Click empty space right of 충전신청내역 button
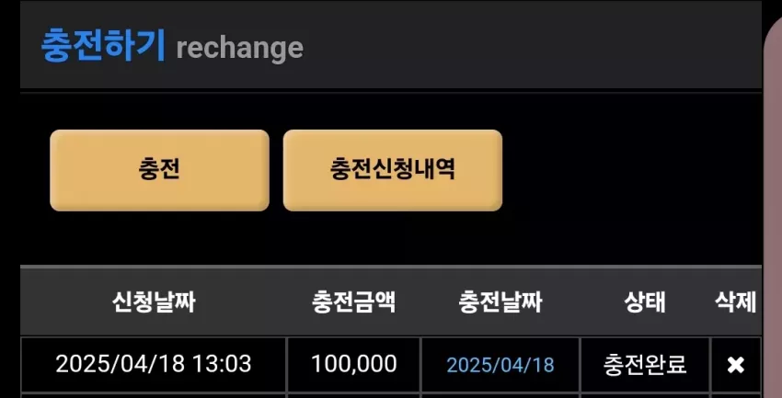 (631, 170)
